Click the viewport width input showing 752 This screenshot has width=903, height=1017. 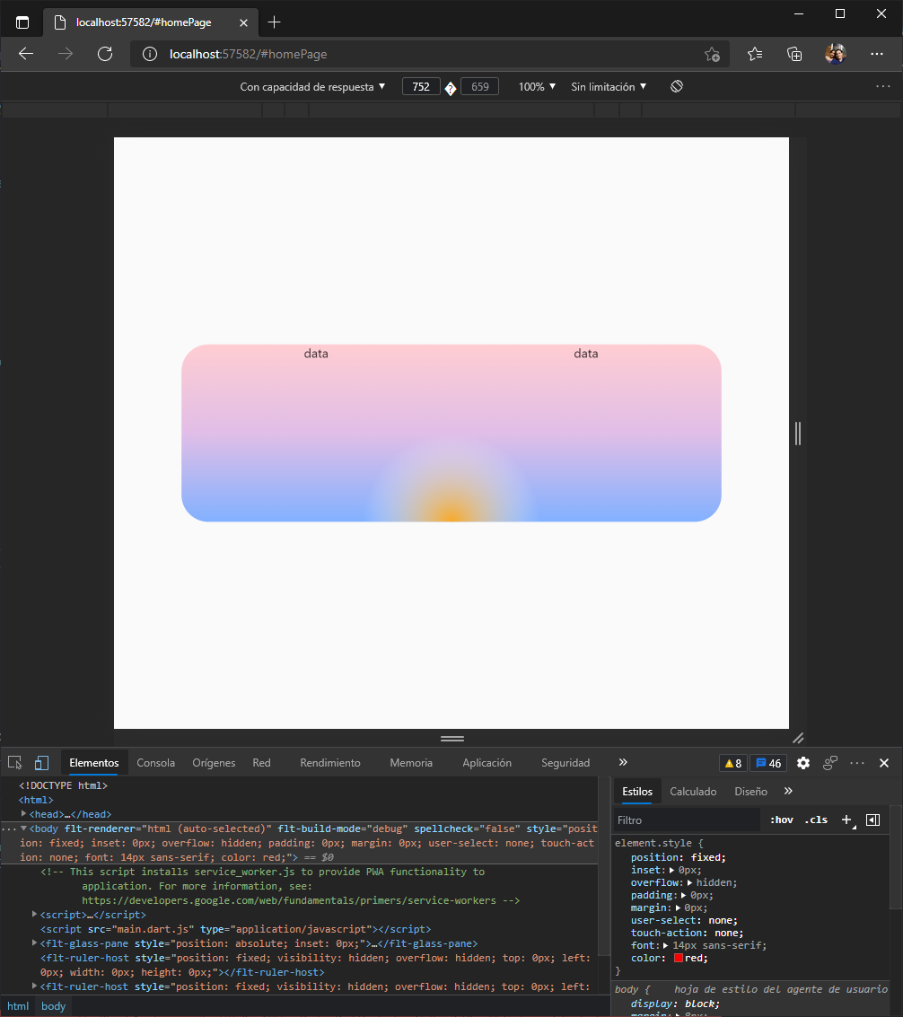pyautogui.click(x=421, y=86)
